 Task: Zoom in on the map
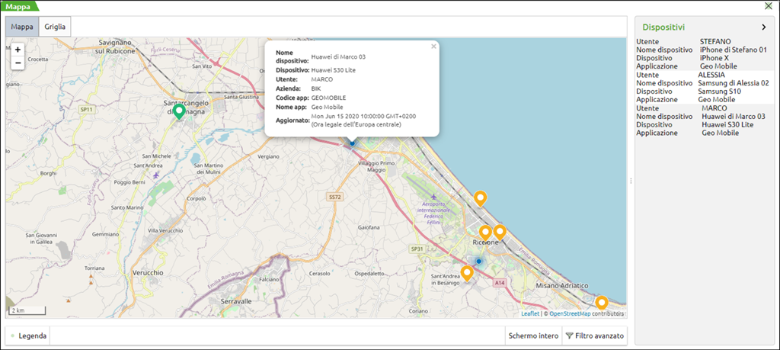(18, 49)
